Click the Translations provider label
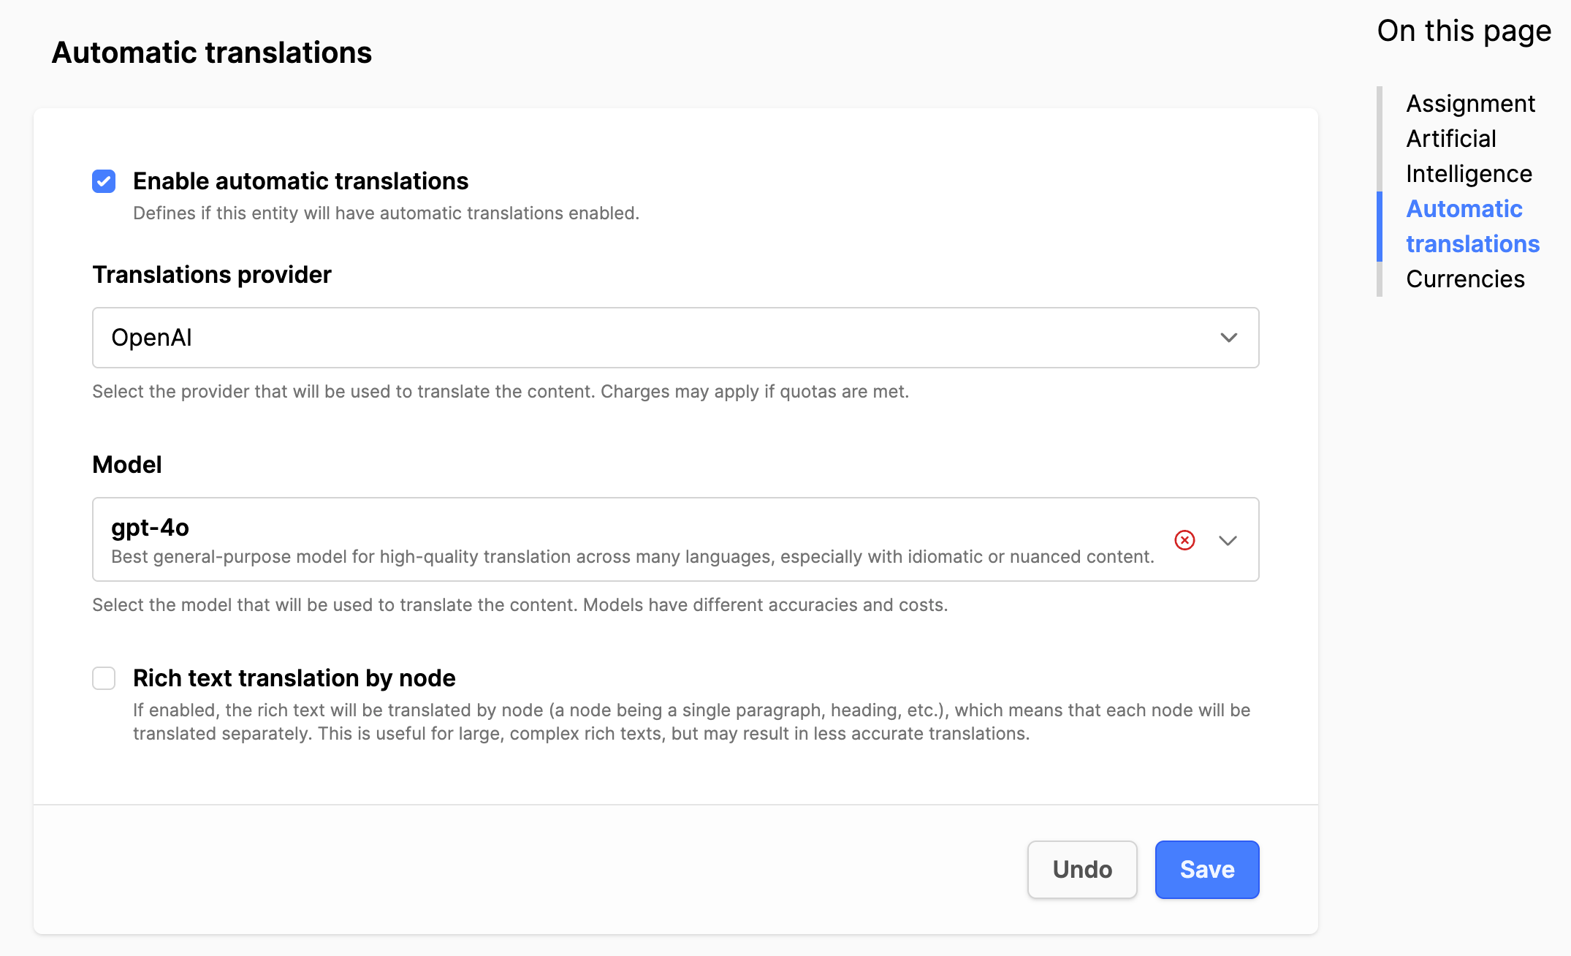The image size is (1571, 956). [x=211, y=275]
